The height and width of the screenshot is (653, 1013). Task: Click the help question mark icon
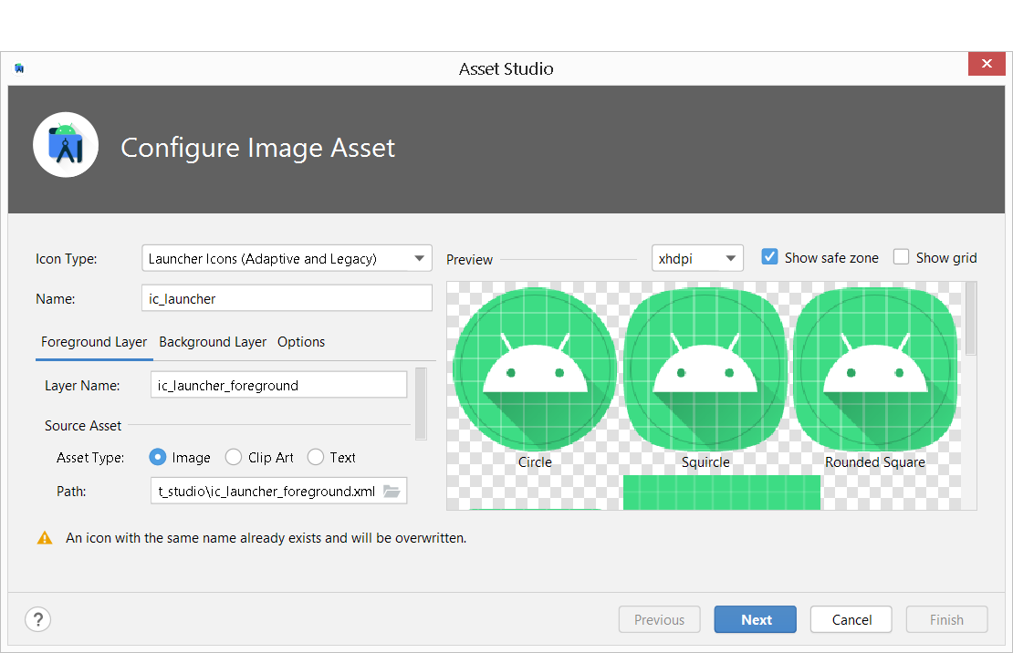(x=38, y=619)
